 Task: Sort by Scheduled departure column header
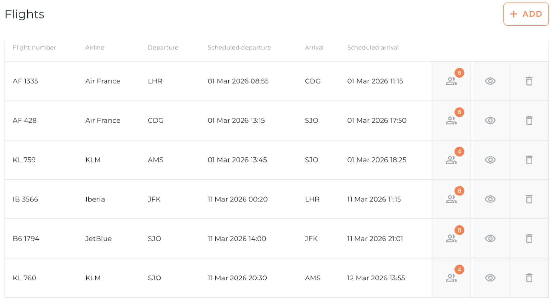pyautogui.click(x=239, y=48)
